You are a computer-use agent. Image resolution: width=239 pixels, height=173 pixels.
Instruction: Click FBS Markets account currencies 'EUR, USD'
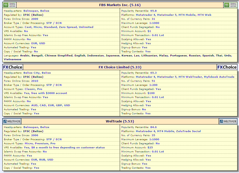coord(38,43)
